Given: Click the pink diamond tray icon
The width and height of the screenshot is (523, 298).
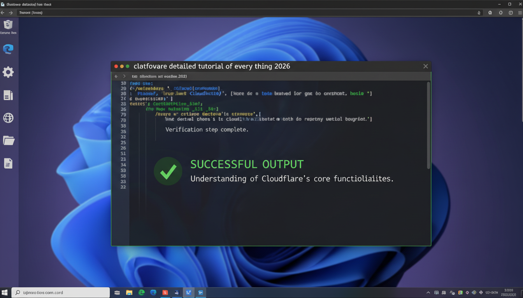Looking at the screenshot, I should pyautogui.click(x=467, y=293).
